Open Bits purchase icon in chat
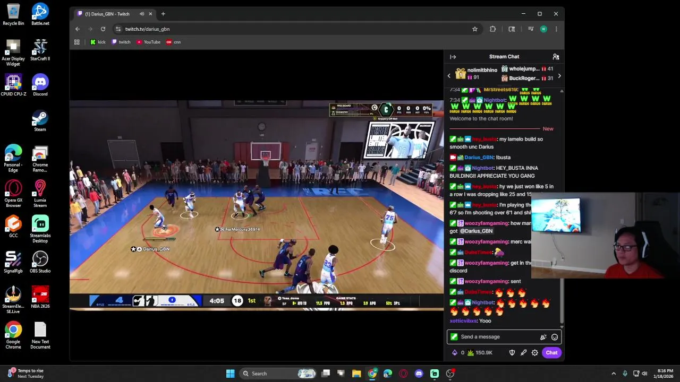680x382 pixels. click(454, 353)
